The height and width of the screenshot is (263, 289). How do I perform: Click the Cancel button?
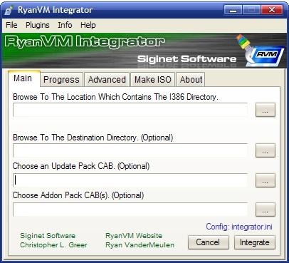tap(208, 242)
